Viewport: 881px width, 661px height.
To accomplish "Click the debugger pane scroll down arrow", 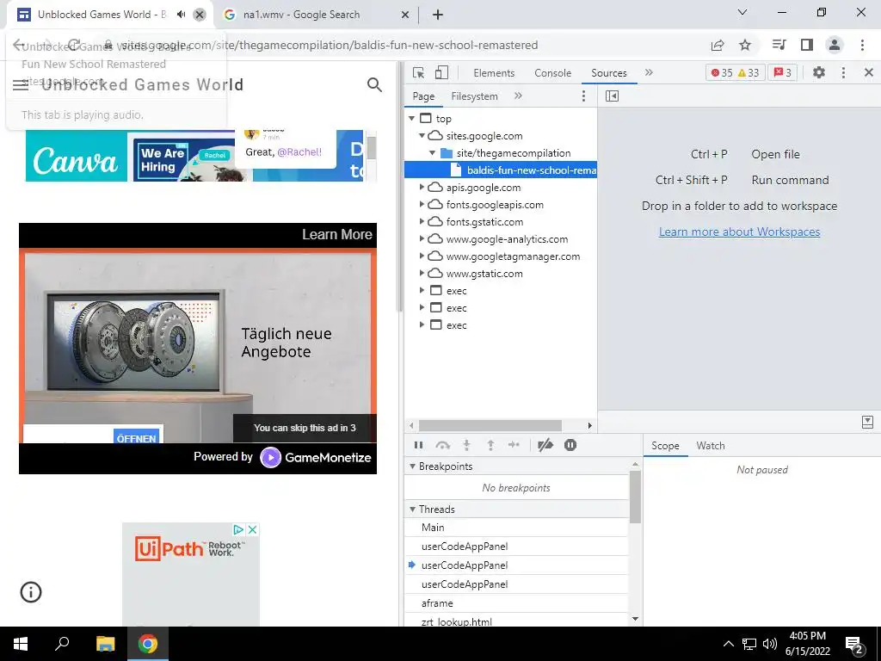I will click(x=636, y=619).
